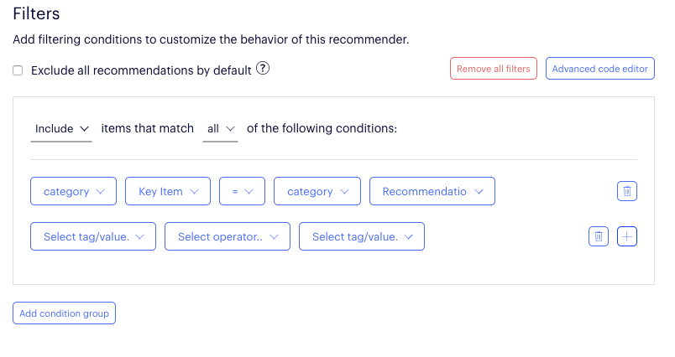Open help tooltip for exclude default option
Image resolution: width=675 pixels, height=357 pixels.
(x=263, y=69)
